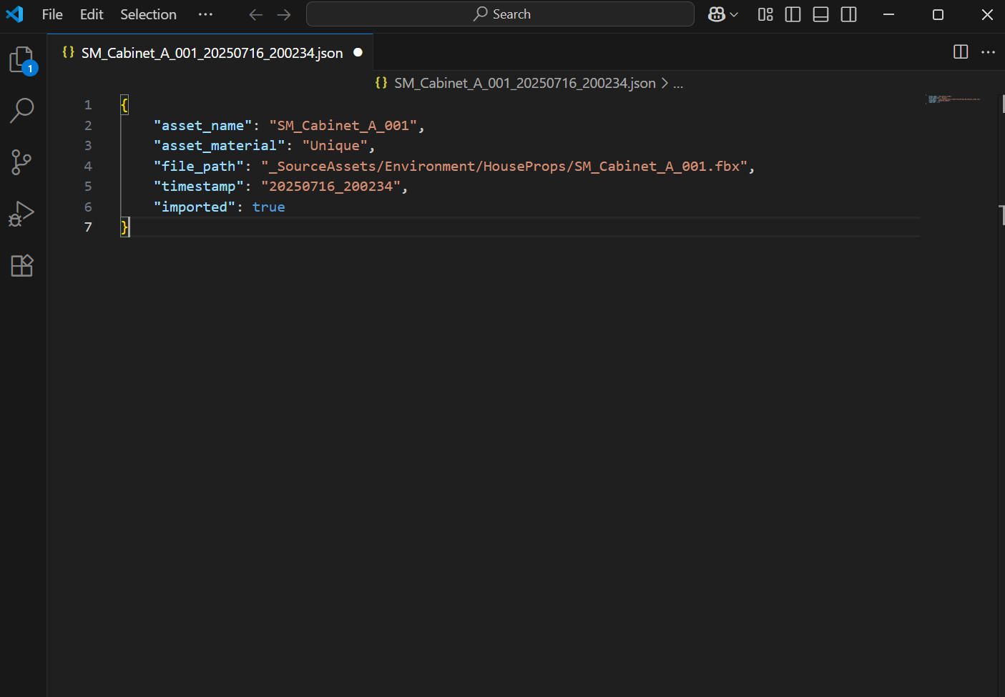Select the SM_Cabinet_A_001 json editor tab
This screenshot has width=1005, height=697.
tap(211, 53)
